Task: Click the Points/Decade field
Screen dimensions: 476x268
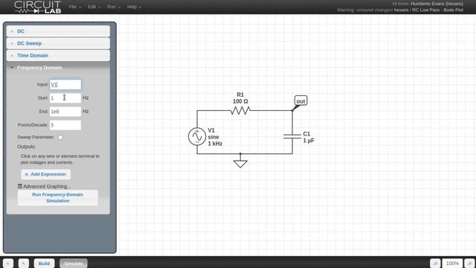Action: 65,125
